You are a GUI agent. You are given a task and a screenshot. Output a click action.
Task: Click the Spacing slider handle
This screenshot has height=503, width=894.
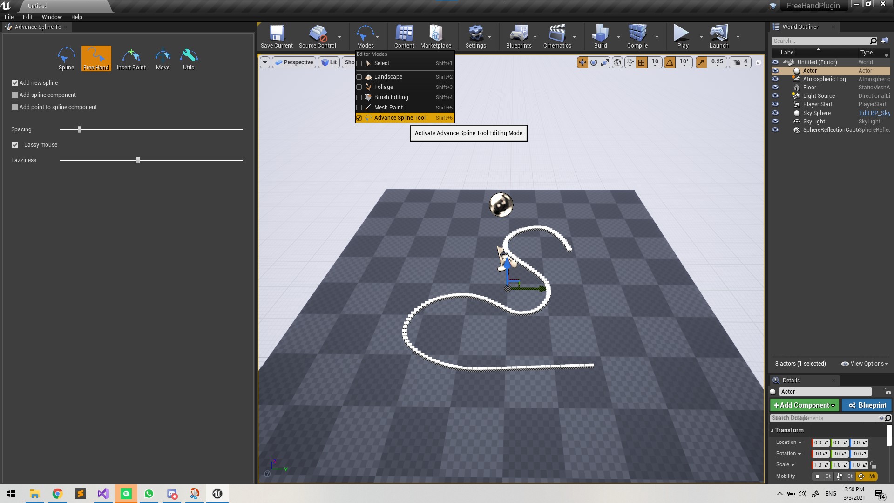point(80,129)
